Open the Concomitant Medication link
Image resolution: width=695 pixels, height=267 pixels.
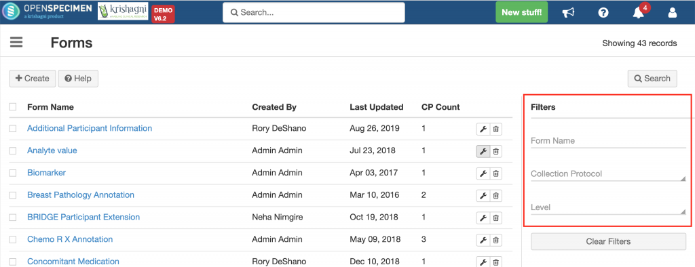(73, 262)
